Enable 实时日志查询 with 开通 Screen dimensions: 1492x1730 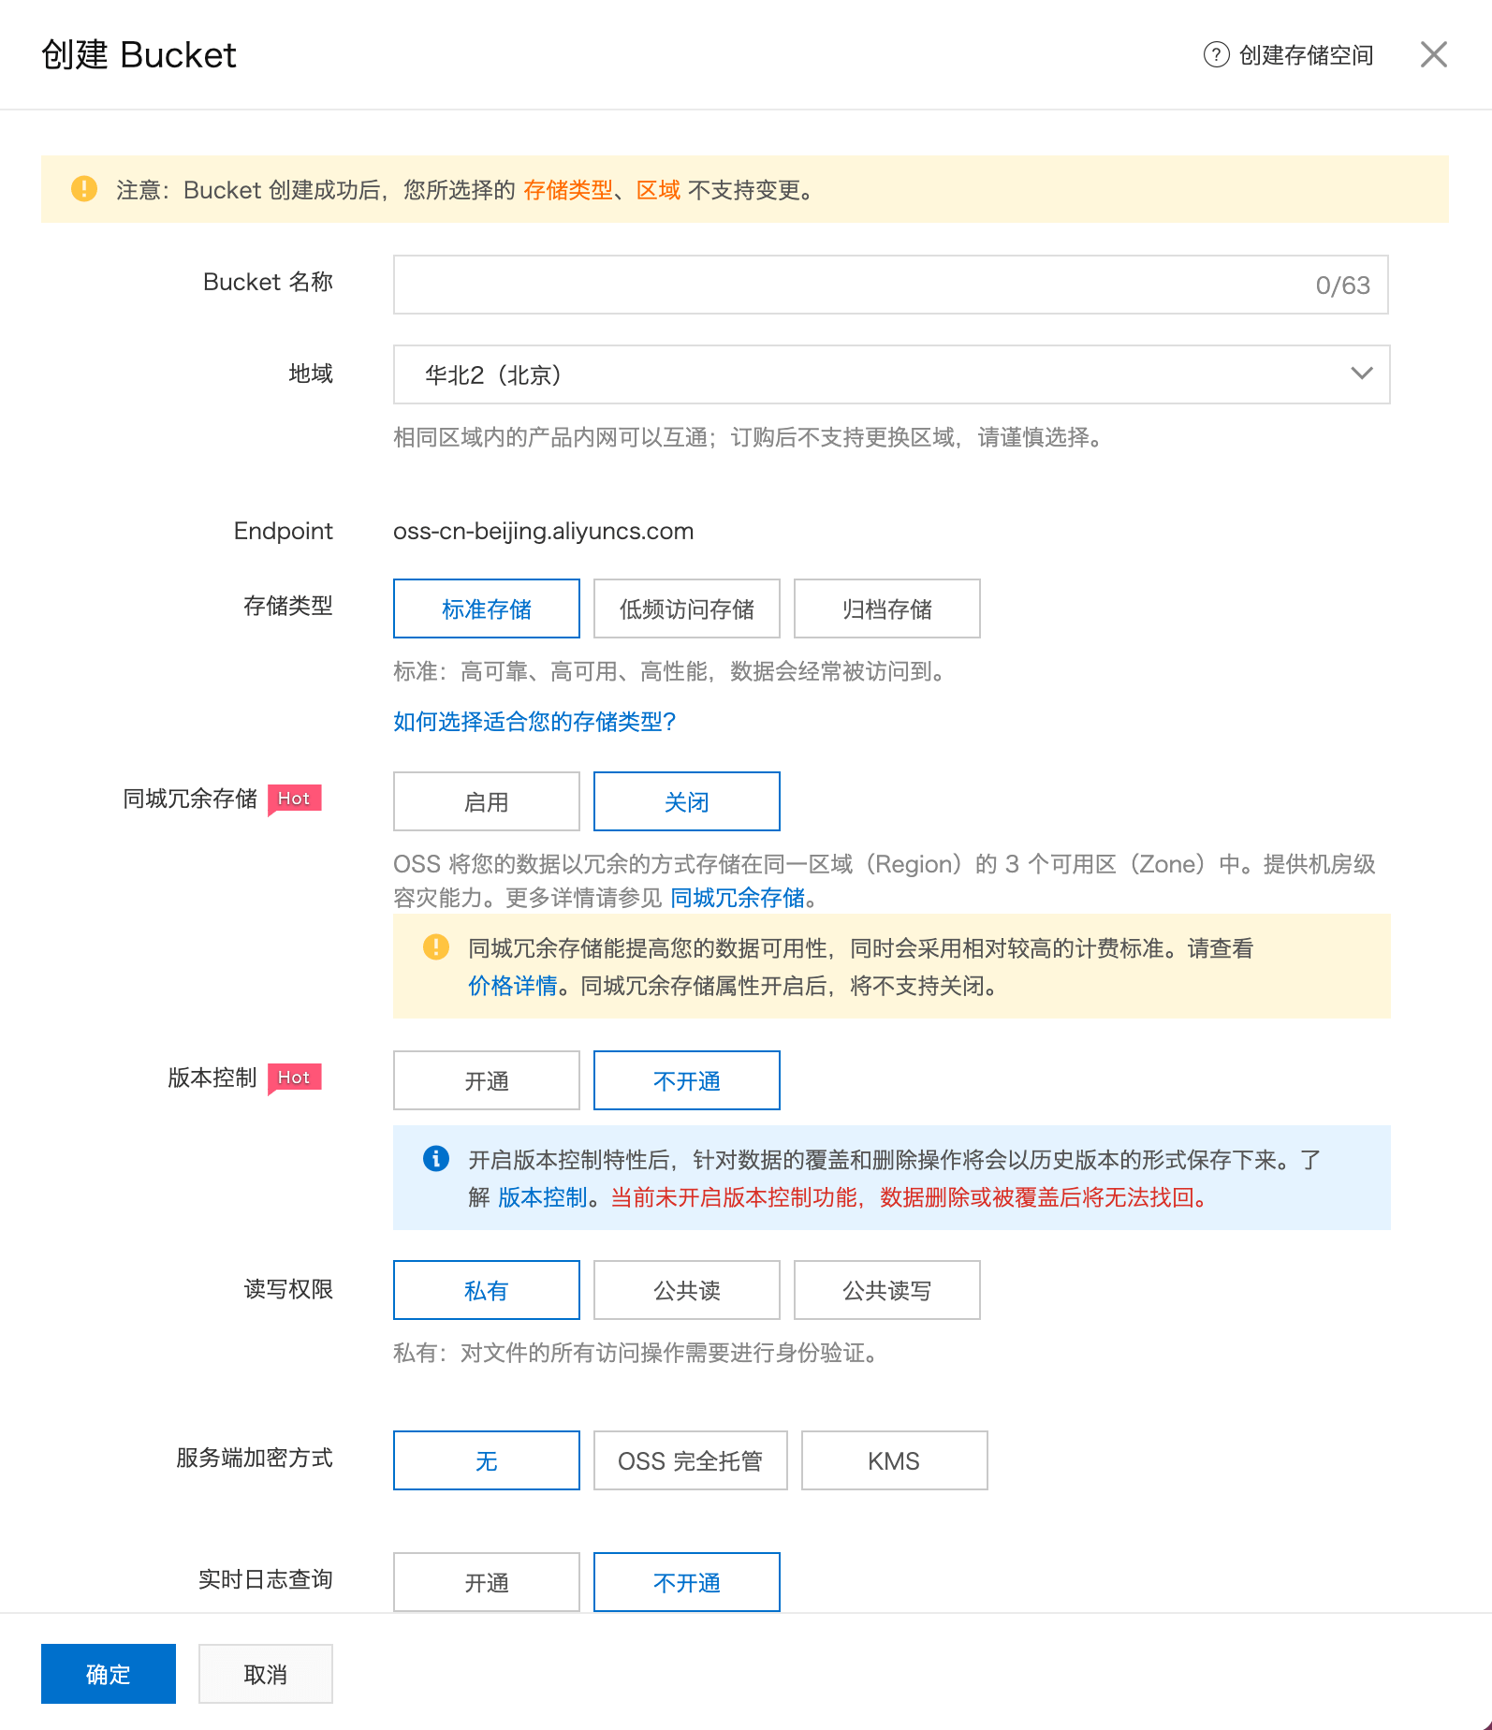[x=486, y=1583]
